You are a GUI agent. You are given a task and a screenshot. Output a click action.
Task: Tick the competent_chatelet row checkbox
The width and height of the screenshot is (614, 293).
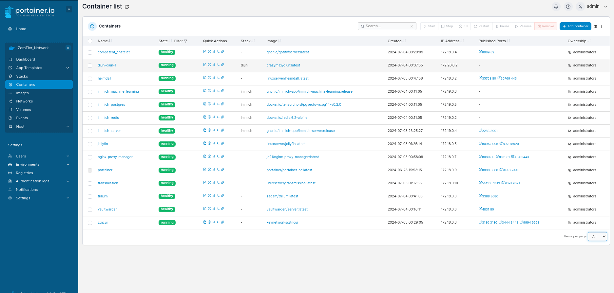click(90, 52)
